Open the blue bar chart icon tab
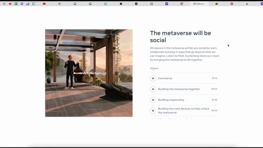263x148 pixels. (28, 4)
